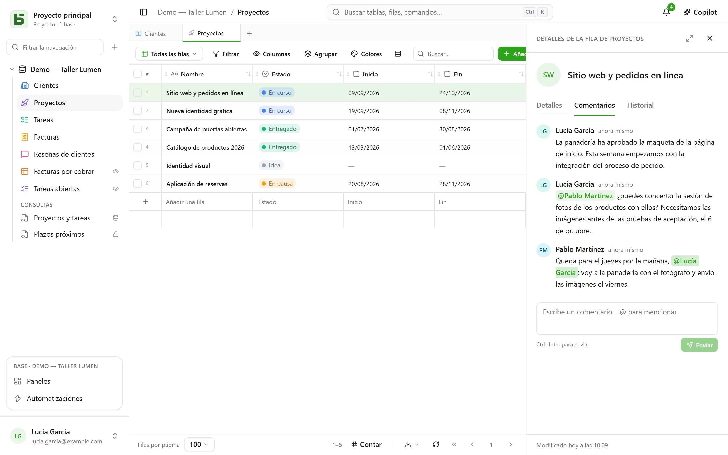Open Colores options in toolbar
728x455 pixels.
point(367,54)
